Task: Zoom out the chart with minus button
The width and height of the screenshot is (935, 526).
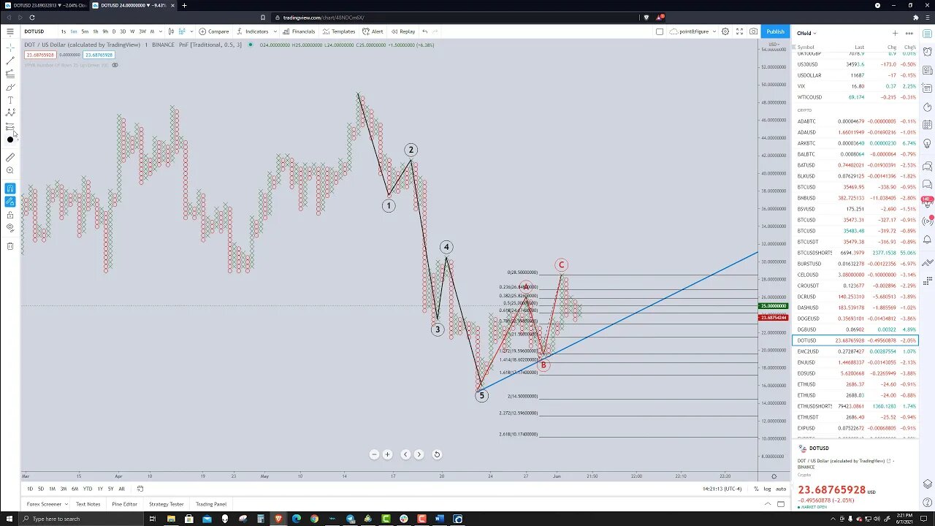Action: [374, 454]
